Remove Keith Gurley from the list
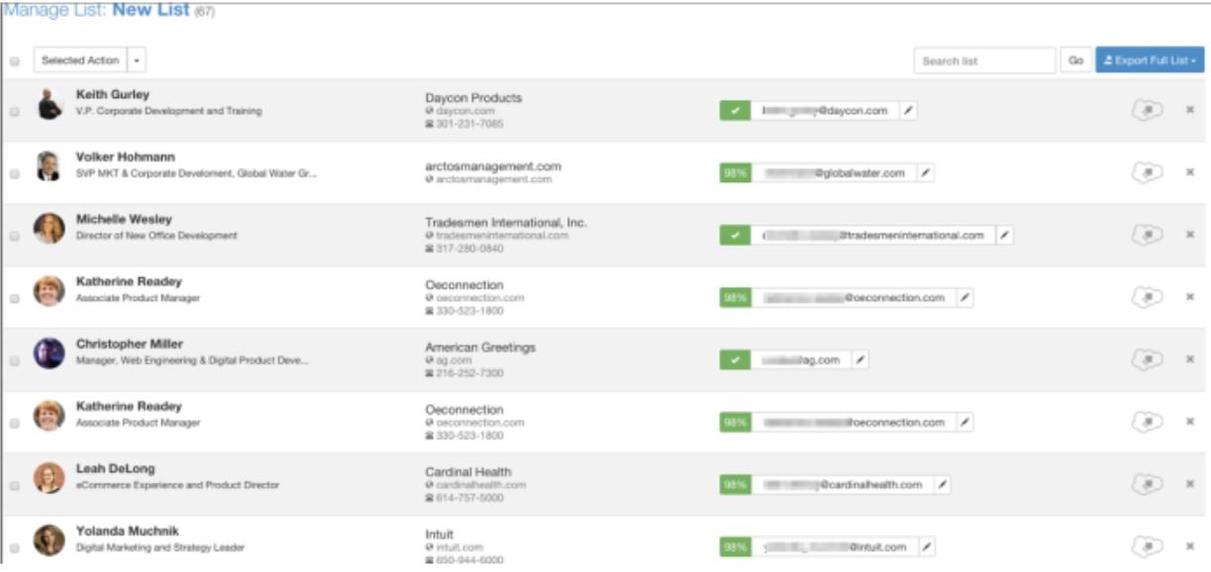1211x572 pixels. (x=1190, y=110)
